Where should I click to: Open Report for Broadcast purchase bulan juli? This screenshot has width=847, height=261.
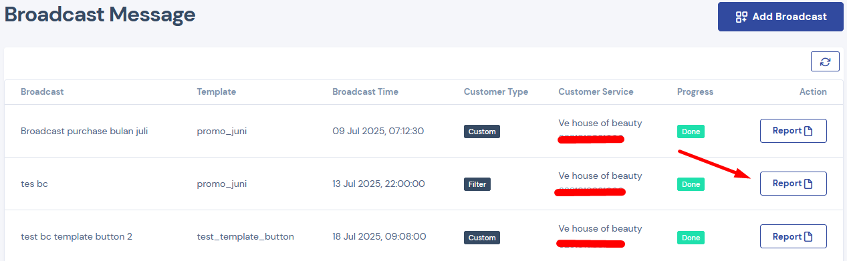[793, 131]
